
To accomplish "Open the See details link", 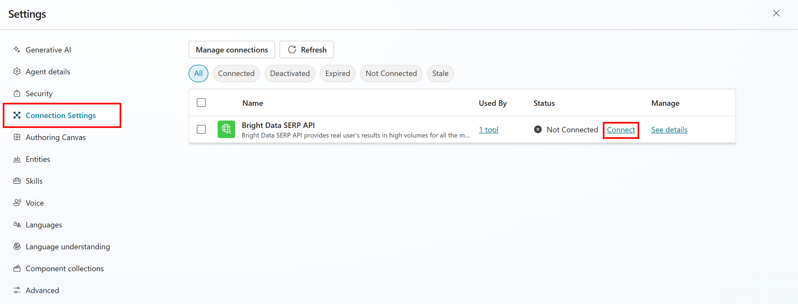I will 669,130.
